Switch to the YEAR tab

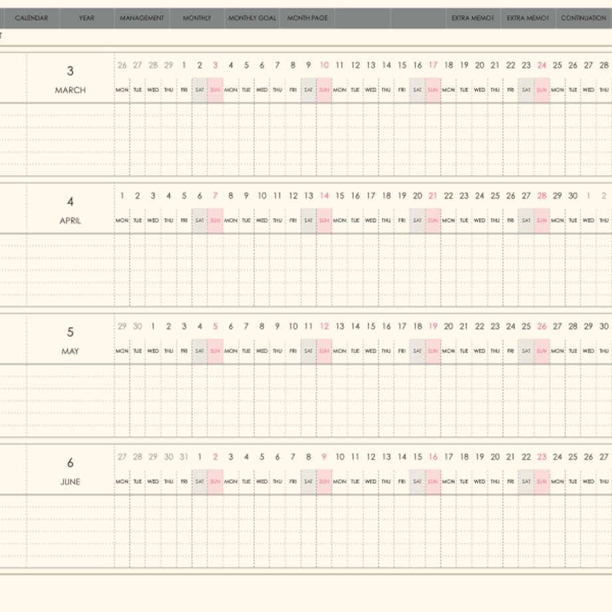pyautogui.click(x=86, y=18)
